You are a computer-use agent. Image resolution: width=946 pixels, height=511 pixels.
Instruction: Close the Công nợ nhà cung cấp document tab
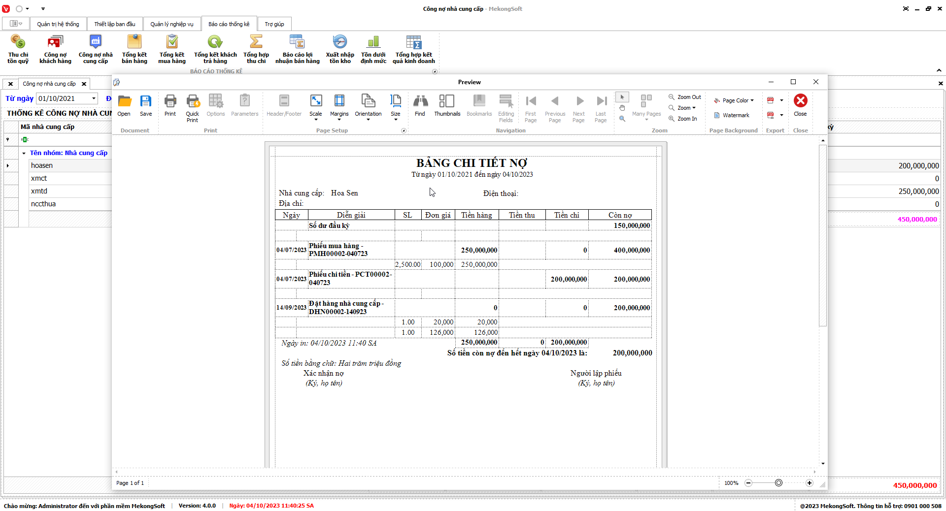tap(84, 84)
